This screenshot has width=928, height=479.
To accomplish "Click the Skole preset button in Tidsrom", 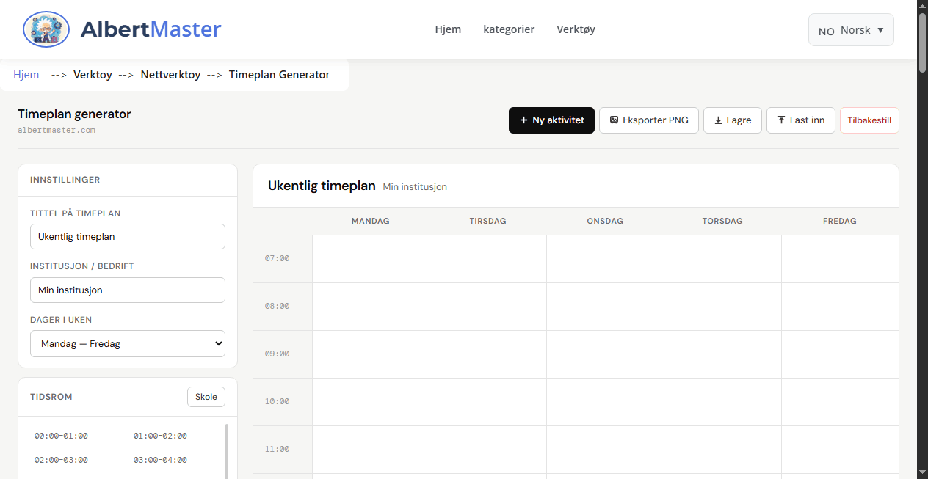I will (x=206, y=396).
